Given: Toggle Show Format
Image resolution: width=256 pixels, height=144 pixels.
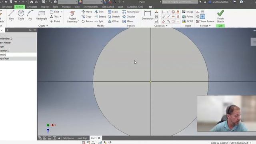Looking at the screenshot, I should pos(205,21).
